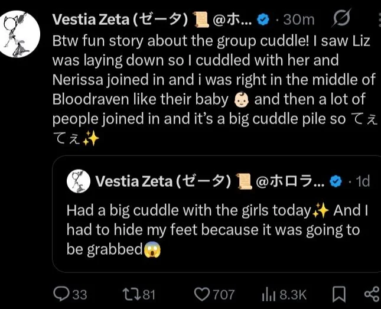Reply to Vestia Zeta's tweet
Viewport: 381px width, 309px height.
[61, 294]
